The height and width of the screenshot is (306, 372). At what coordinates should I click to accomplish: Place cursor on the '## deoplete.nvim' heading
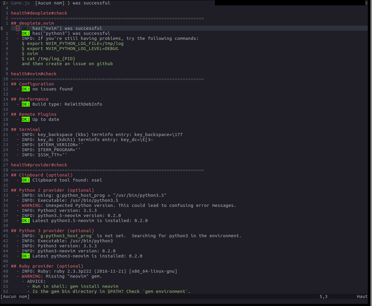pyautogui.click(x=32, y=23)
